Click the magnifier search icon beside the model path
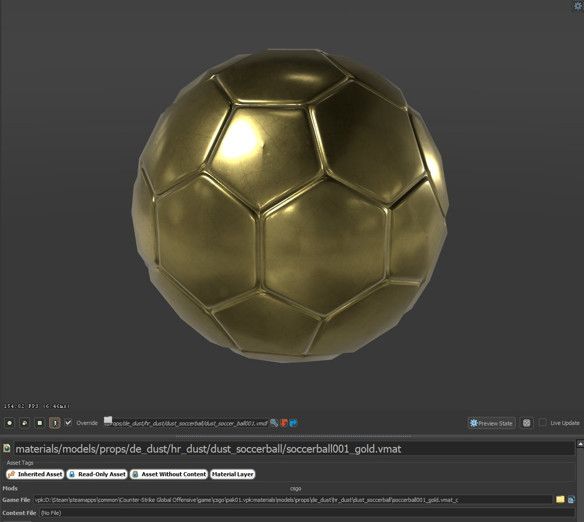 (x=274, y=423)
